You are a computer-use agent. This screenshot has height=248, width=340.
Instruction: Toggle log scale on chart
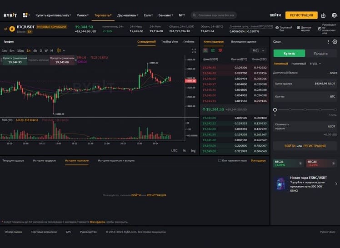click(x=193, y=150)
